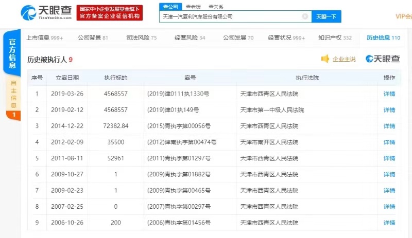This screenshot has height=238, width=412.
Task: Click case number (2019)津0111执1330号
Action: [178, 94]
